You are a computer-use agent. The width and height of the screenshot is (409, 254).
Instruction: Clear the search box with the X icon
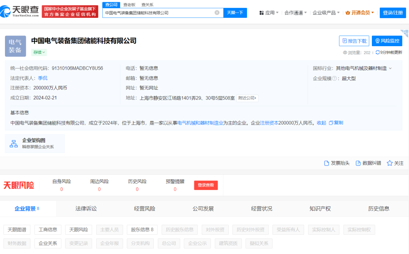coord(217,12)
